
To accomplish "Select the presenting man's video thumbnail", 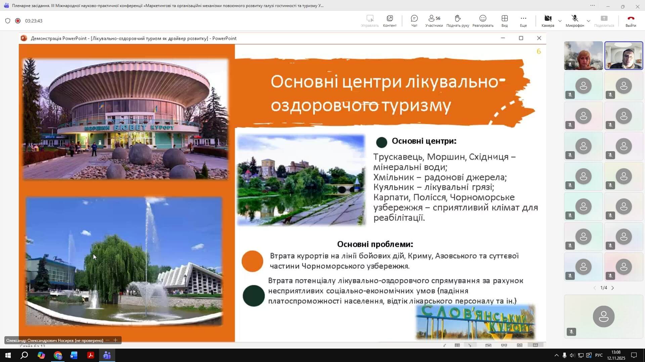I will pyautogui.click(x=623, y=56).
